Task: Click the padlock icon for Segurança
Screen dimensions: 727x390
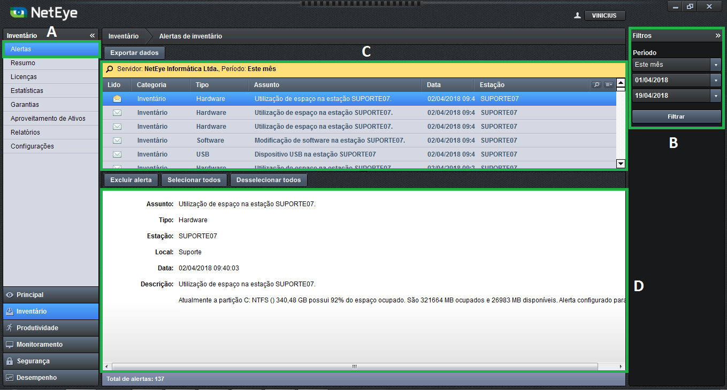Action: pos(9,361)
